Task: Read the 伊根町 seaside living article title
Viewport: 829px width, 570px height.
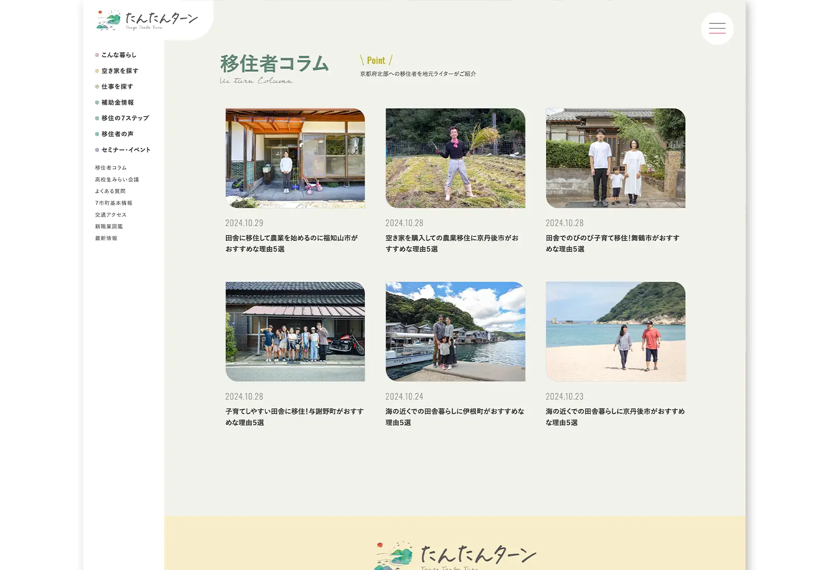Action: tap(454, 417)
